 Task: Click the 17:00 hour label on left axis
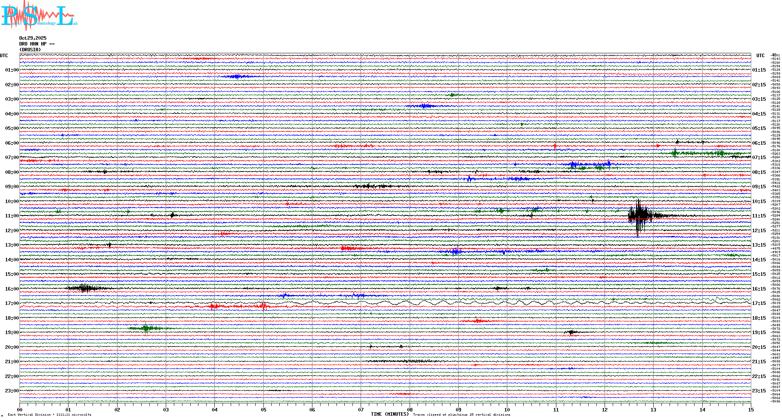click(12, 303)
